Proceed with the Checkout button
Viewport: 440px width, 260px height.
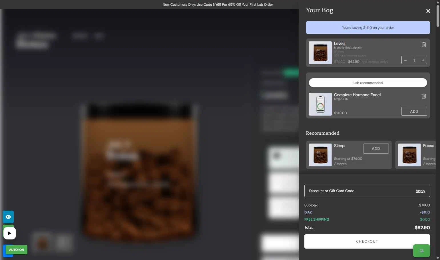pos(367,241)
